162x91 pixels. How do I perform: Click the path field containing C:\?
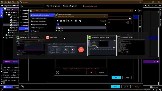(80, 25)
